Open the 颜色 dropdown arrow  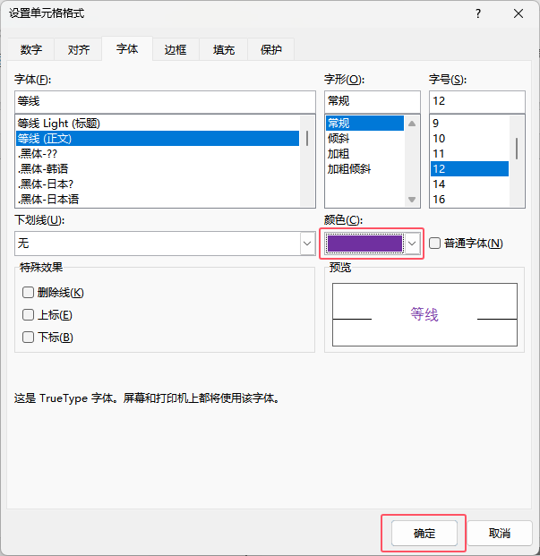point(412,243)
